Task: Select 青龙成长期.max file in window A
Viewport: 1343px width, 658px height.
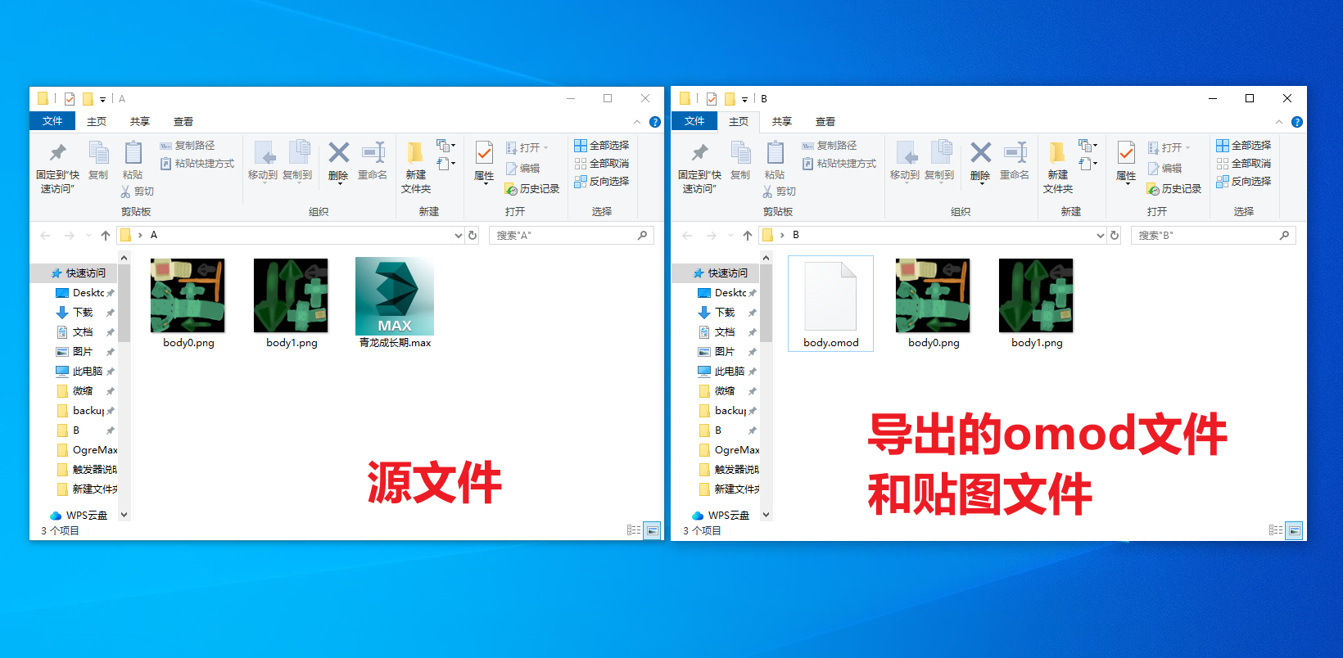Action: tap(395, 304)
